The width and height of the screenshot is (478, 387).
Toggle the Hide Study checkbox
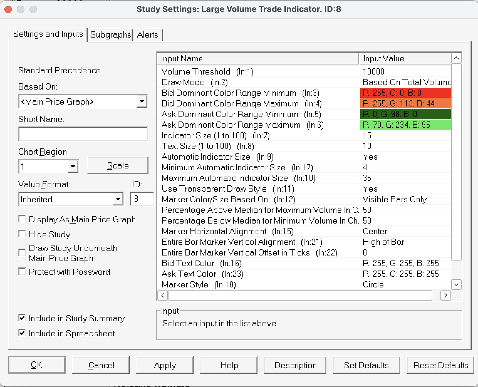(x=22, y=234)
